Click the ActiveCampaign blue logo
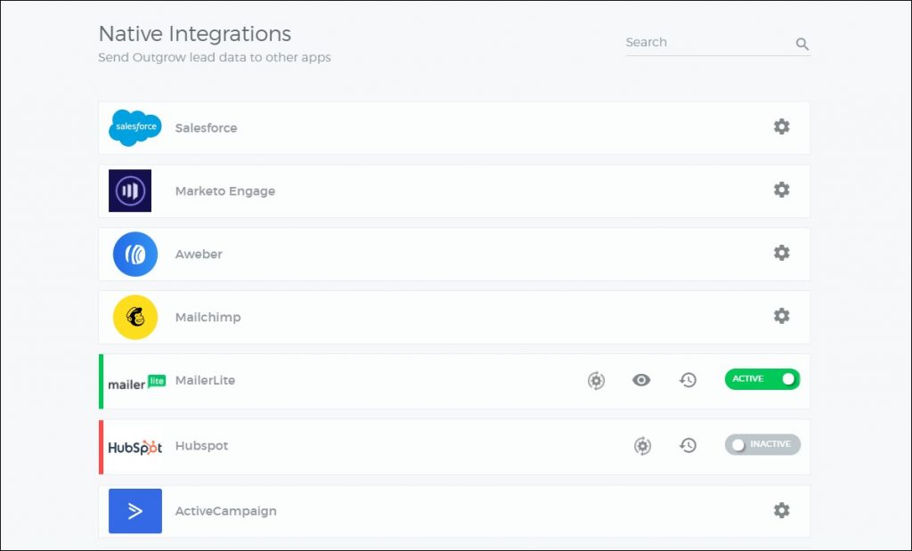 (135, 511)
